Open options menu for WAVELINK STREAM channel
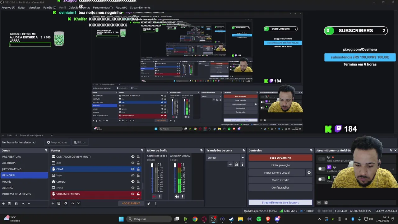This screenshot has width=398, height=224. click(183, 197)
